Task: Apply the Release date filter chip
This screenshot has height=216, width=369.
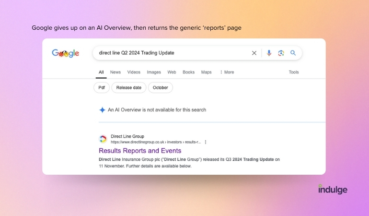Action: [129, 88]
